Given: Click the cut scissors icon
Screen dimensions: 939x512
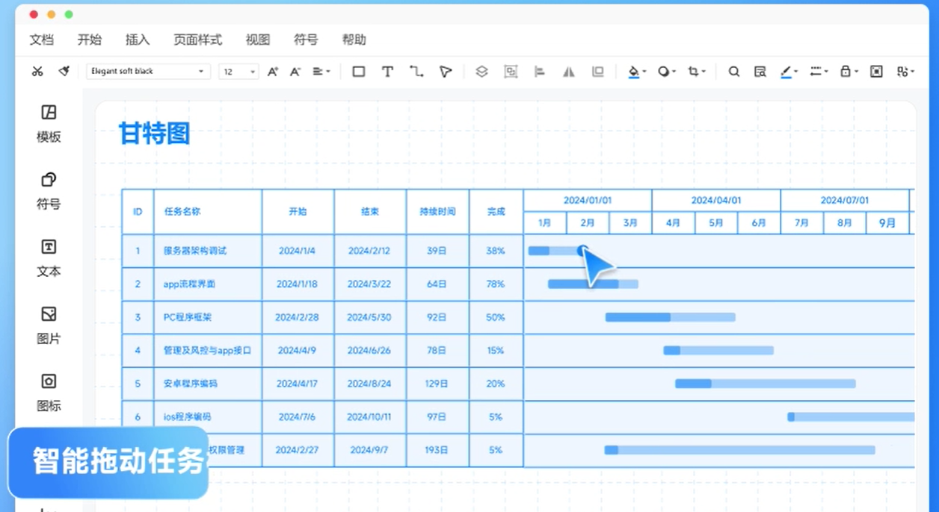Looking at the screenshot, I should (x=37, y=72).
